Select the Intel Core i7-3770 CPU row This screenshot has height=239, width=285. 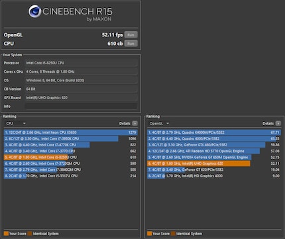tap(71, 151)
